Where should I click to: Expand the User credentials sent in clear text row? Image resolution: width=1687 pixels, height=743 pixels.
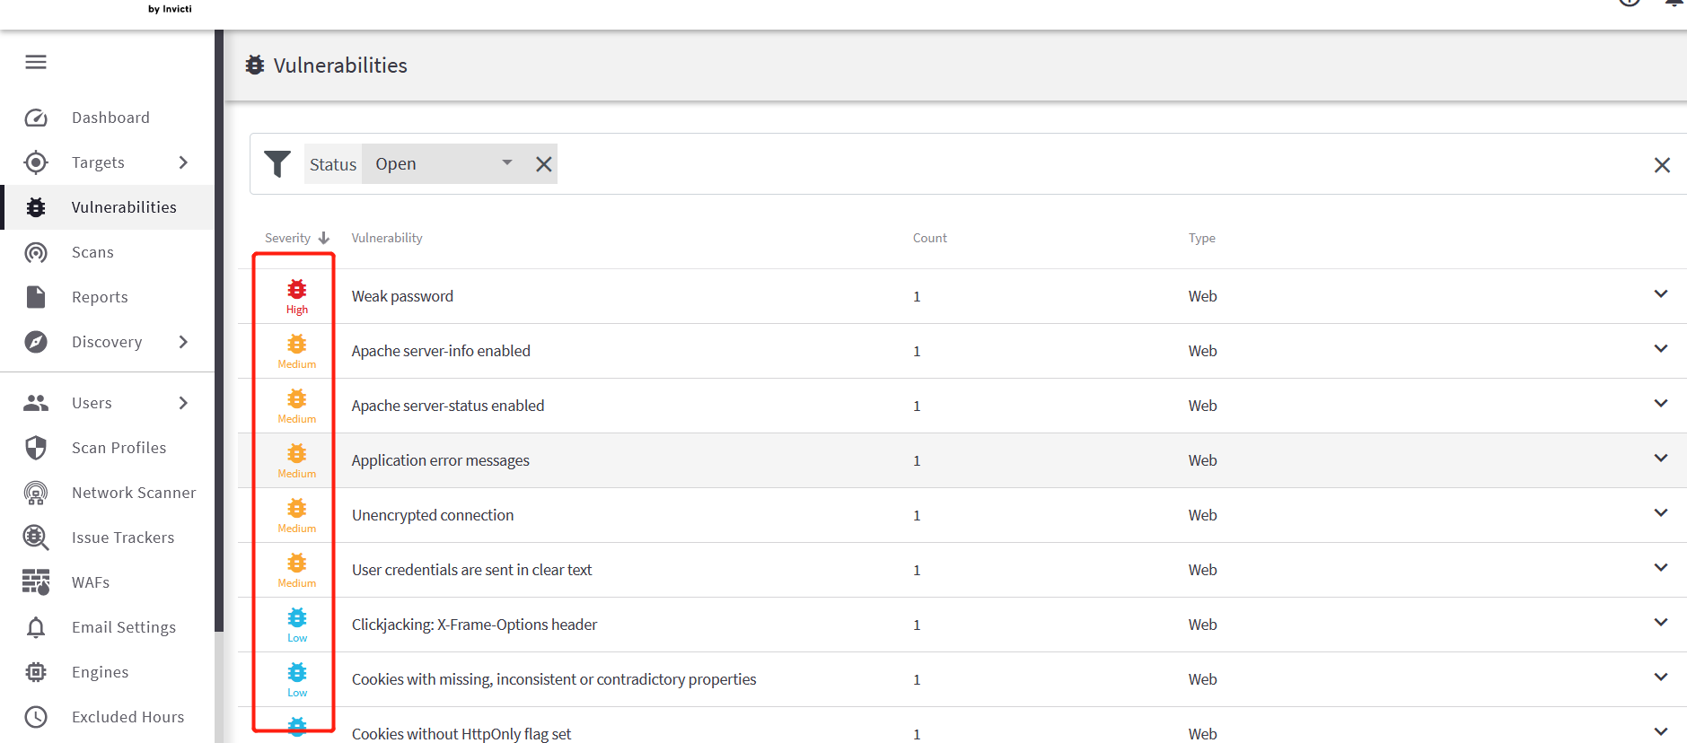[x=1661, y=568]
